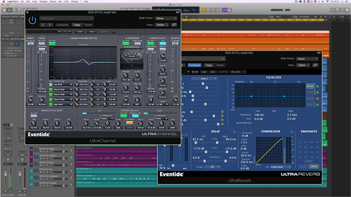Click the Compressor De-Ess frequency knob

coord(163,56)
